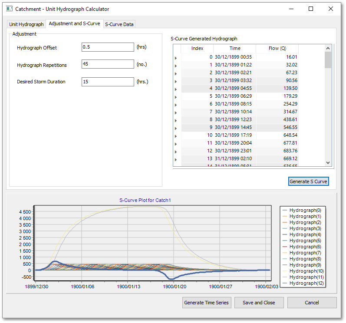This screenshot has height=323, width=346.
Task: Click Hydrograph(8) legend entry
Action: [x=302, y=259]
